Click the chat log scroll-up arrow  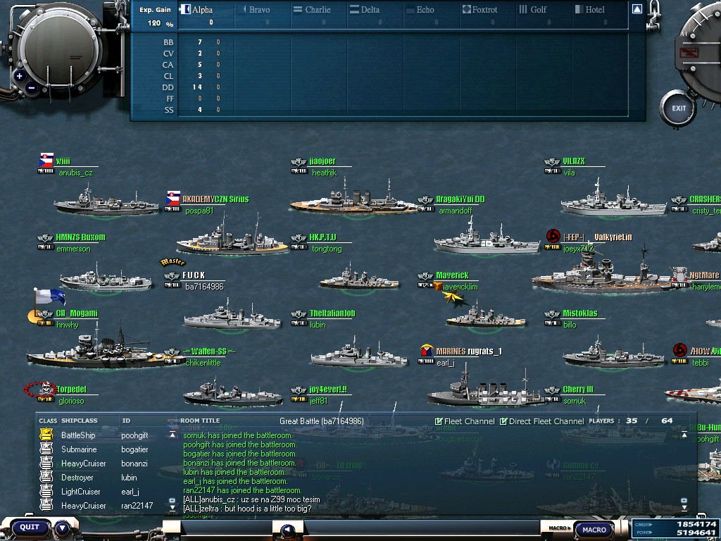(684, 434)
